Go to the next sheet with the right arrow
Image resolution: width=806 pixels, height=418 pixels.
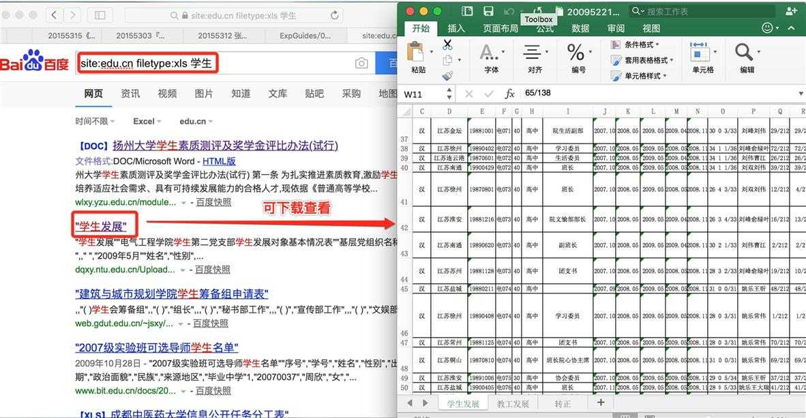[425, 403]
